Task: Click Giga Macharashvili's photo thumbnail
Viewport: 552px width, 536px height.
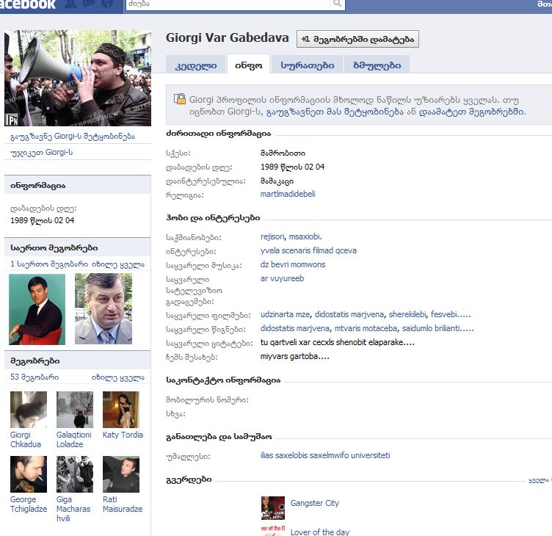Action: click(75, 474)
